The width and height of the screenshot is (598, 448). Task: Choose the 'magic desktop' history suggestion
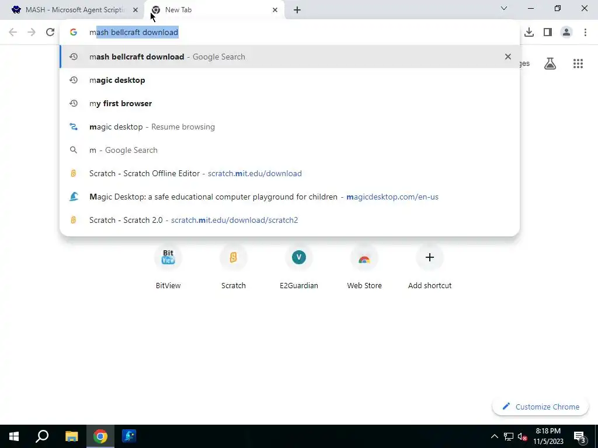tap(290, 80)
